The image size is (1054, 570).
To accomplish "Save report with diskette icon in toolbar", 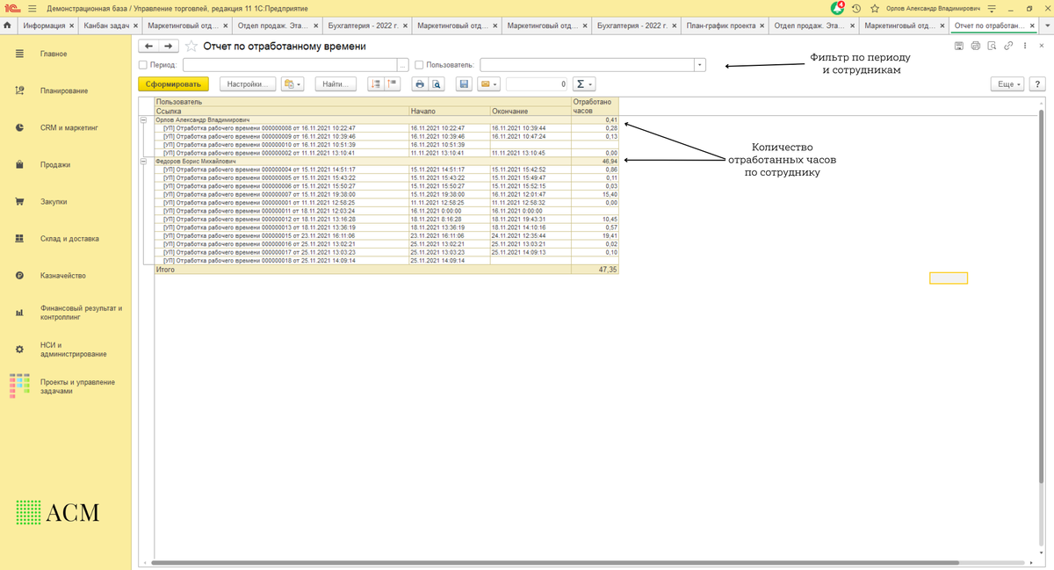I will (464, 84).
